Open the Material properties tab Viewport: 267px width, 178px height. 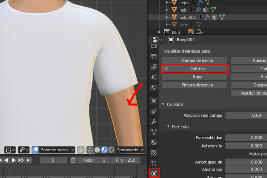click(154, 142)
